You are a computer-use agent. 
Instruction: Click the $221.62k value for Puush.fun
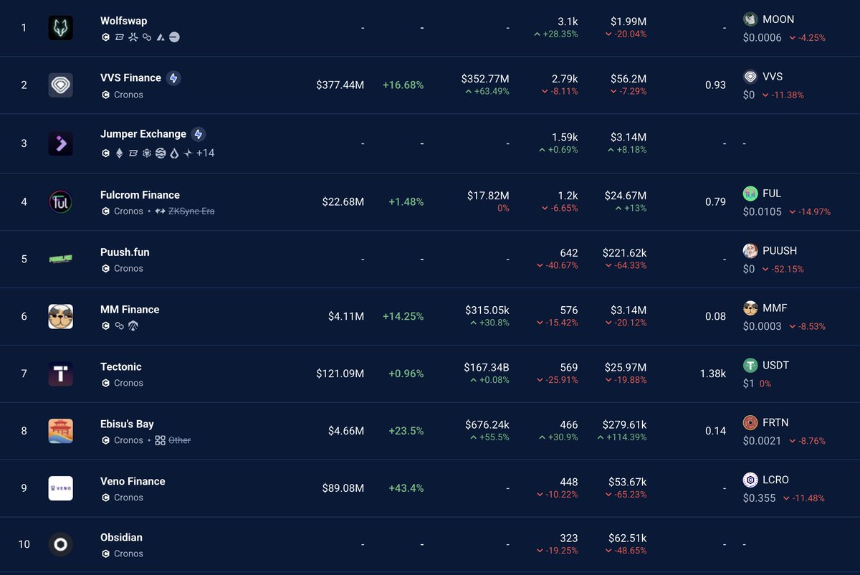coord(623,253)
